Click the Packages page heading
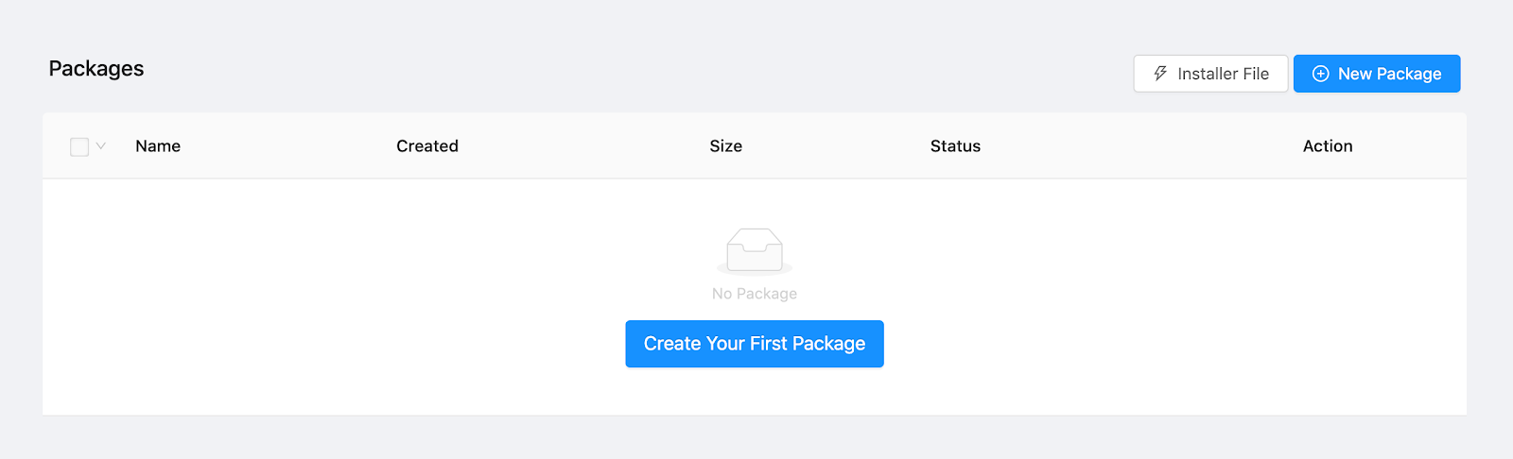The height and width of the screenshot is (459, 1513). pos(96,69)
